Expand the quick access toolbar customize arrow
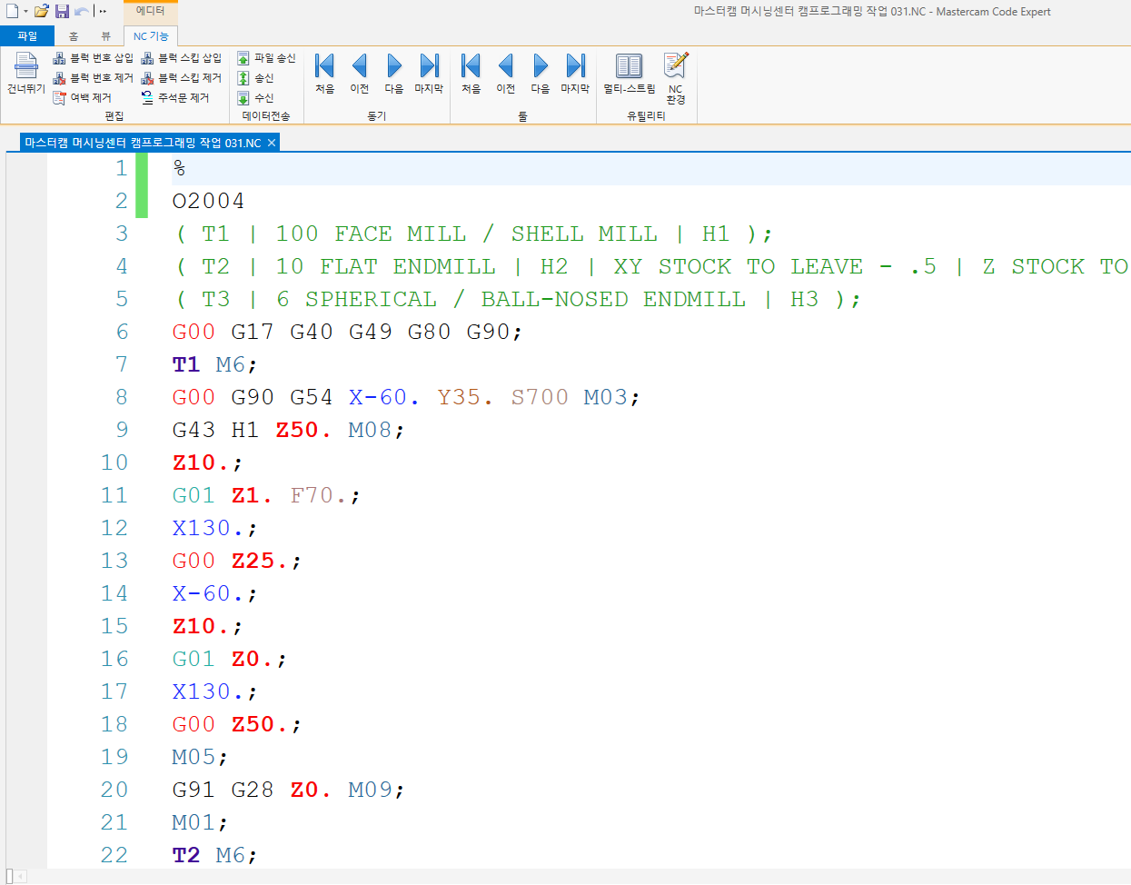1131x885 pixels. [x=104, y=12]
